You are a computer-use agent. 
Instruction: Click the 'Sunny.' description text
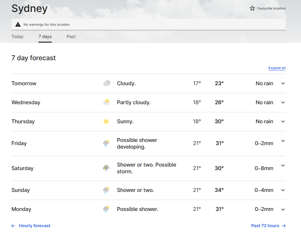click(125, 121)
